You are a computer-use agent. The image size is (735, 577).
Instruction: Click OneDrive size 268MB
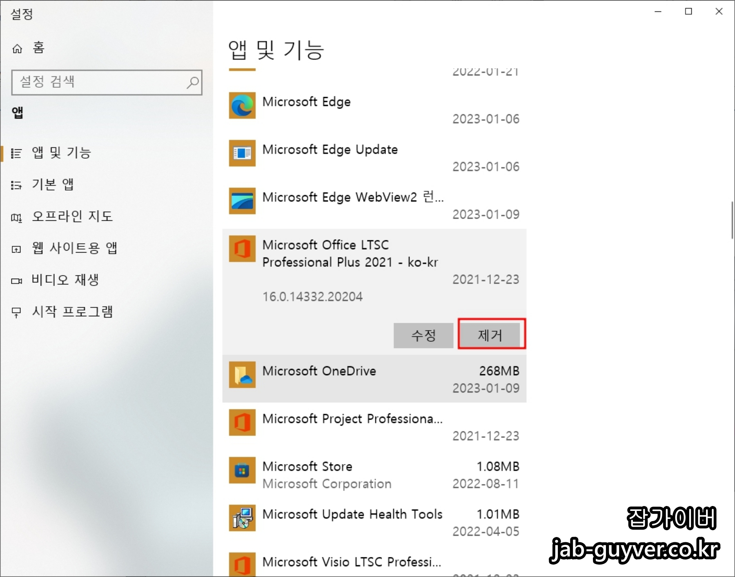(499, 371)
